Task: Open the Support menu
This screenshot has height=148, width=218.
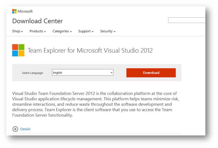Action: [86, 31]
